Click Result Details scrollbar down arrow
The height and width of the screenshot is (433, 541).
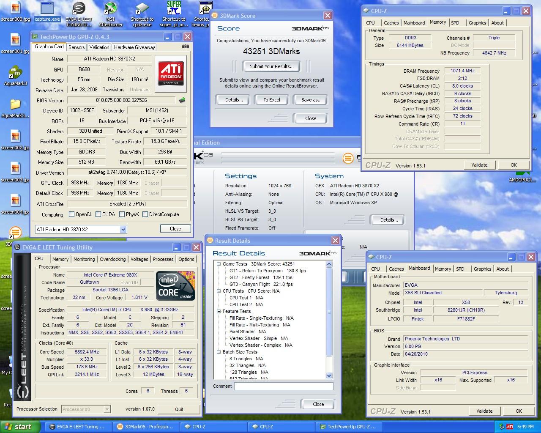329,375
